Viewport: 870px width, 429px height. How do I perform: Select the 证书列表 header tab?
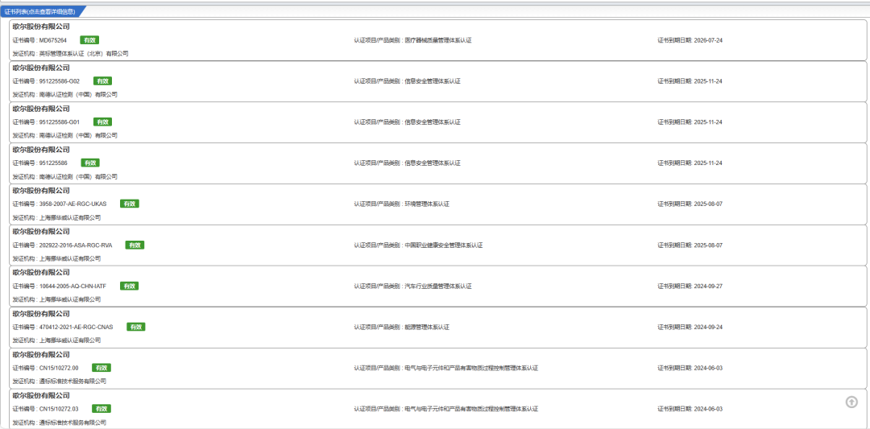pyautogui.click(x=43, y=11)
